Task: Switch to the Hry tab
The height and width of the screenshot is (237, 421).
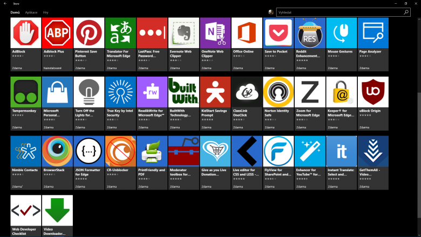Action: 46,12
